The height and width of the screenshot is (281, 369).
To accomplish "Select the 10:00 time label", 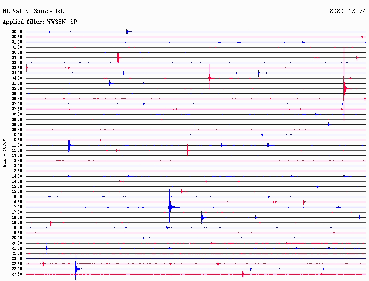I will click(x=17, y=135).
